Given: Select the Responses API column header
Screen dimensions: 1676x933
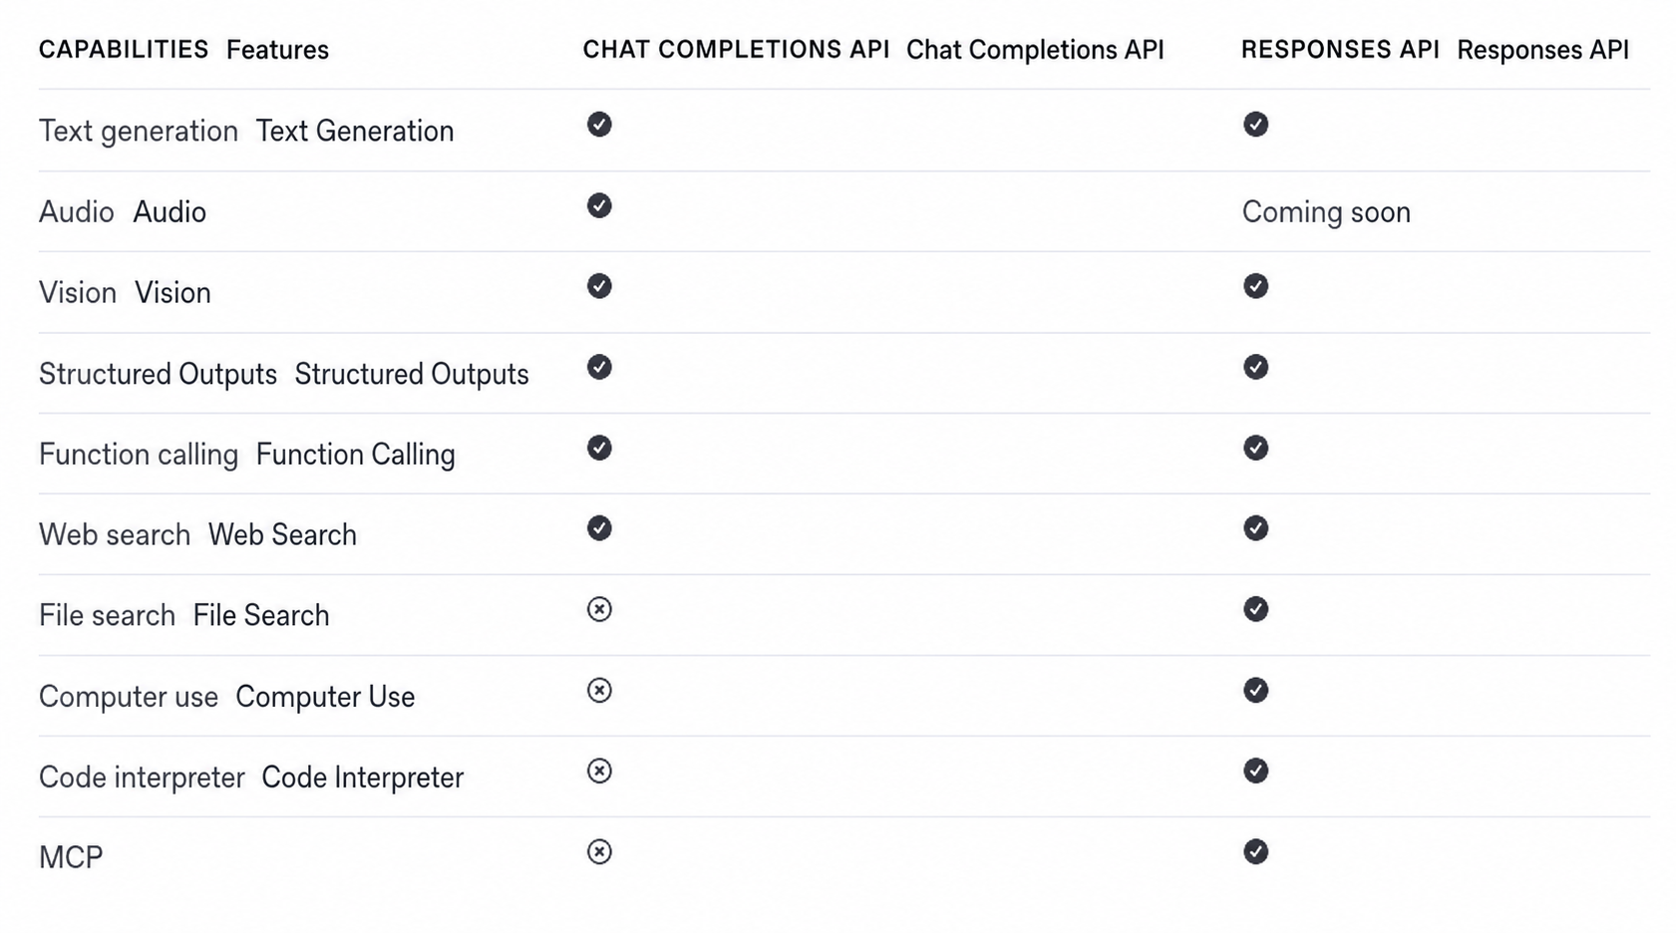Looking at the screenshot, I should coord(1340,49).
